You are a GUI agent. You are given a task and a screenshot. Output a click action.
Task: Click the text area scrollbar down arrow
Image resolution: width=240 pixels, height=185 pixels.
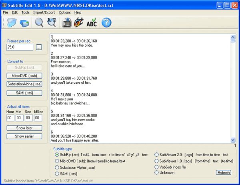233,140
